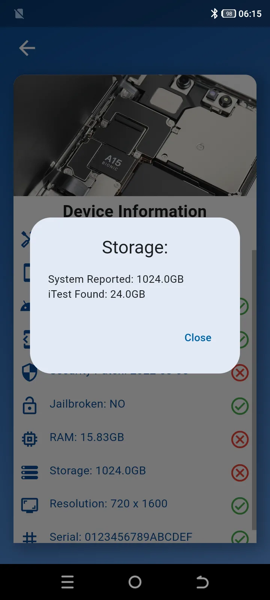Tap the Android home navigation button
The image size is (270, 600).
[135, 582]
